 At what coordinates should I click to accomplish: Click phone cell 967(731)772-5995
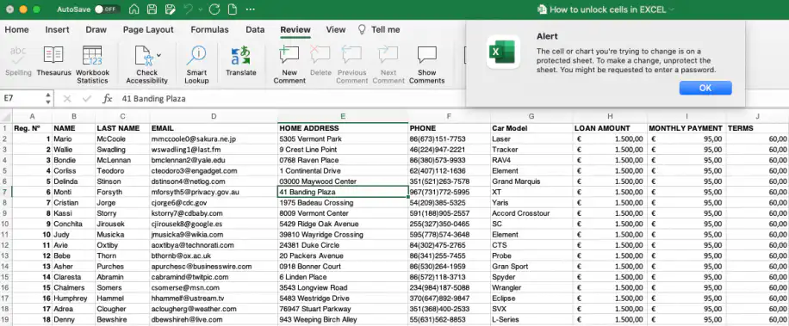[x=449, y=192]
